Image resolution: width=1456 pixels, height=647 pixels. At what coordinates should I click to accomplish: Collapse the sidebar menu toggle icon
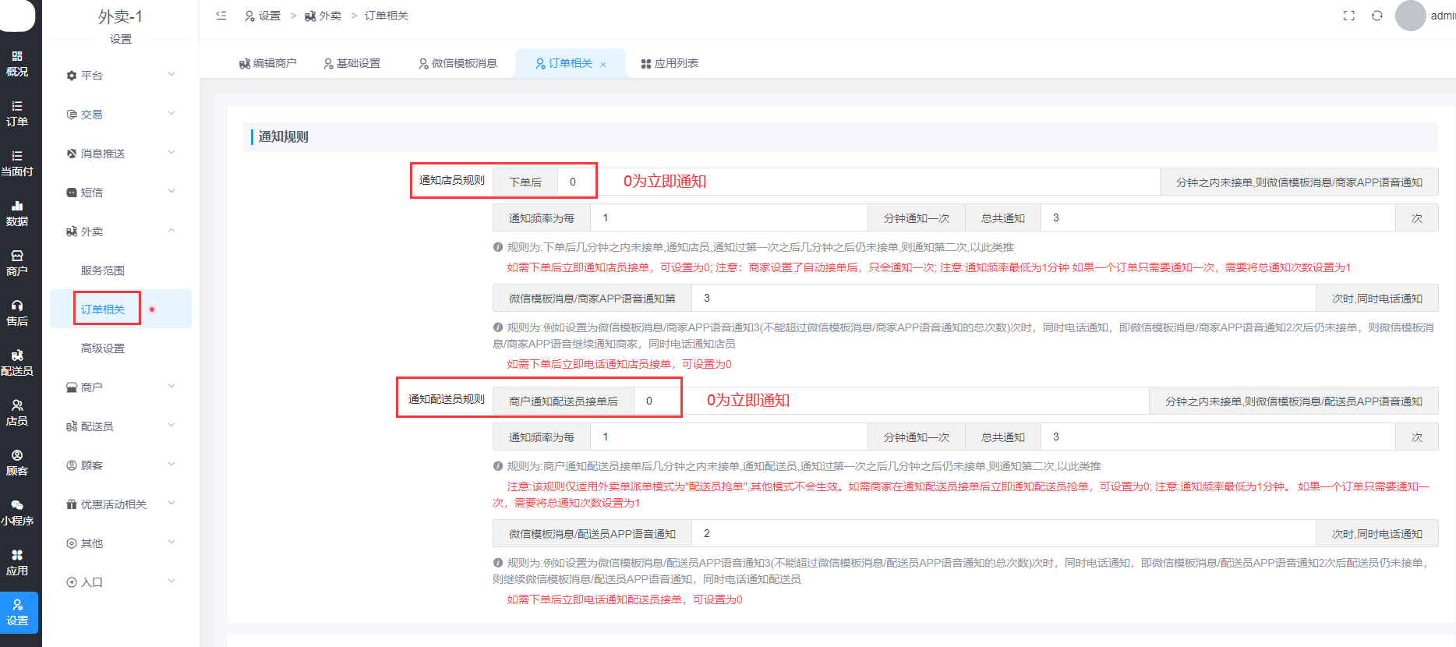(221, 16)
